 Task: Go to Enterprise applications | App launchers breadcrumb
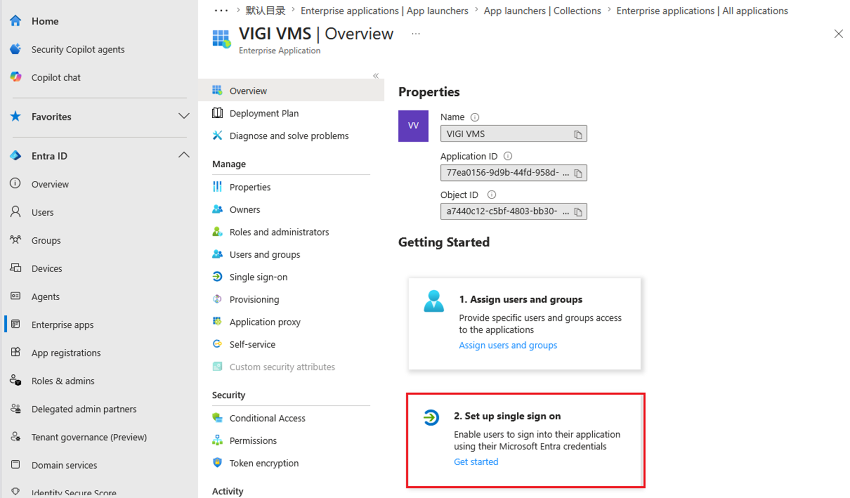[x=384, y=11]
